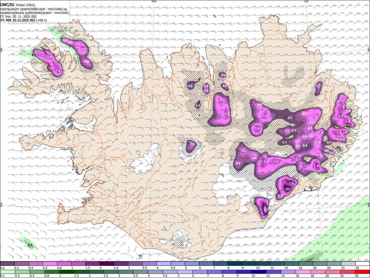This screenshot has height=278, width=370.
Task: Pick the darkest green swatch above lower label 1
Action: coord(66,272)
